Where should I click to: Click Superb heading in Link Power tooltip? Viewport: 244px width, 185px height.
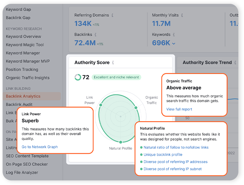click(x=30, y=121)
